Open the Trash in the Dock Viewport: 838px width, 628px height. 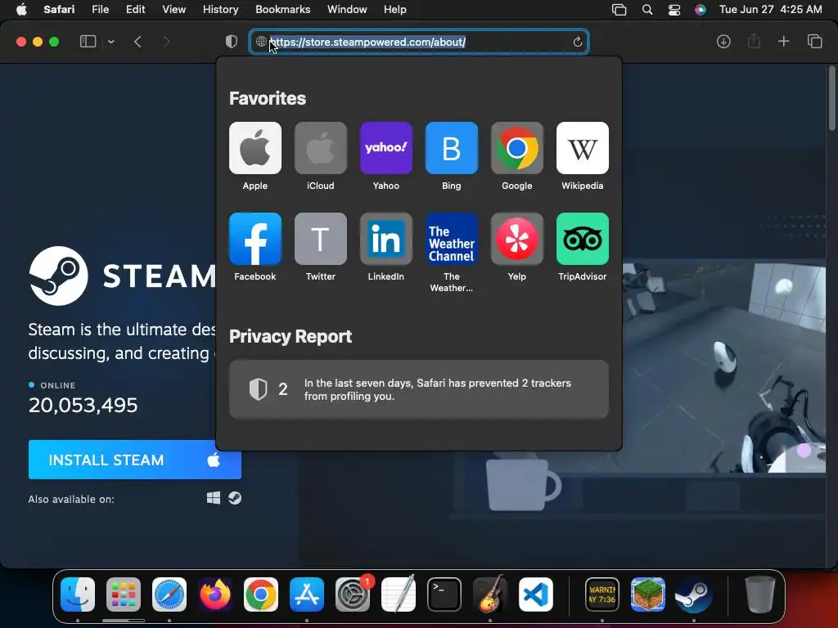[x=760, y=594]
